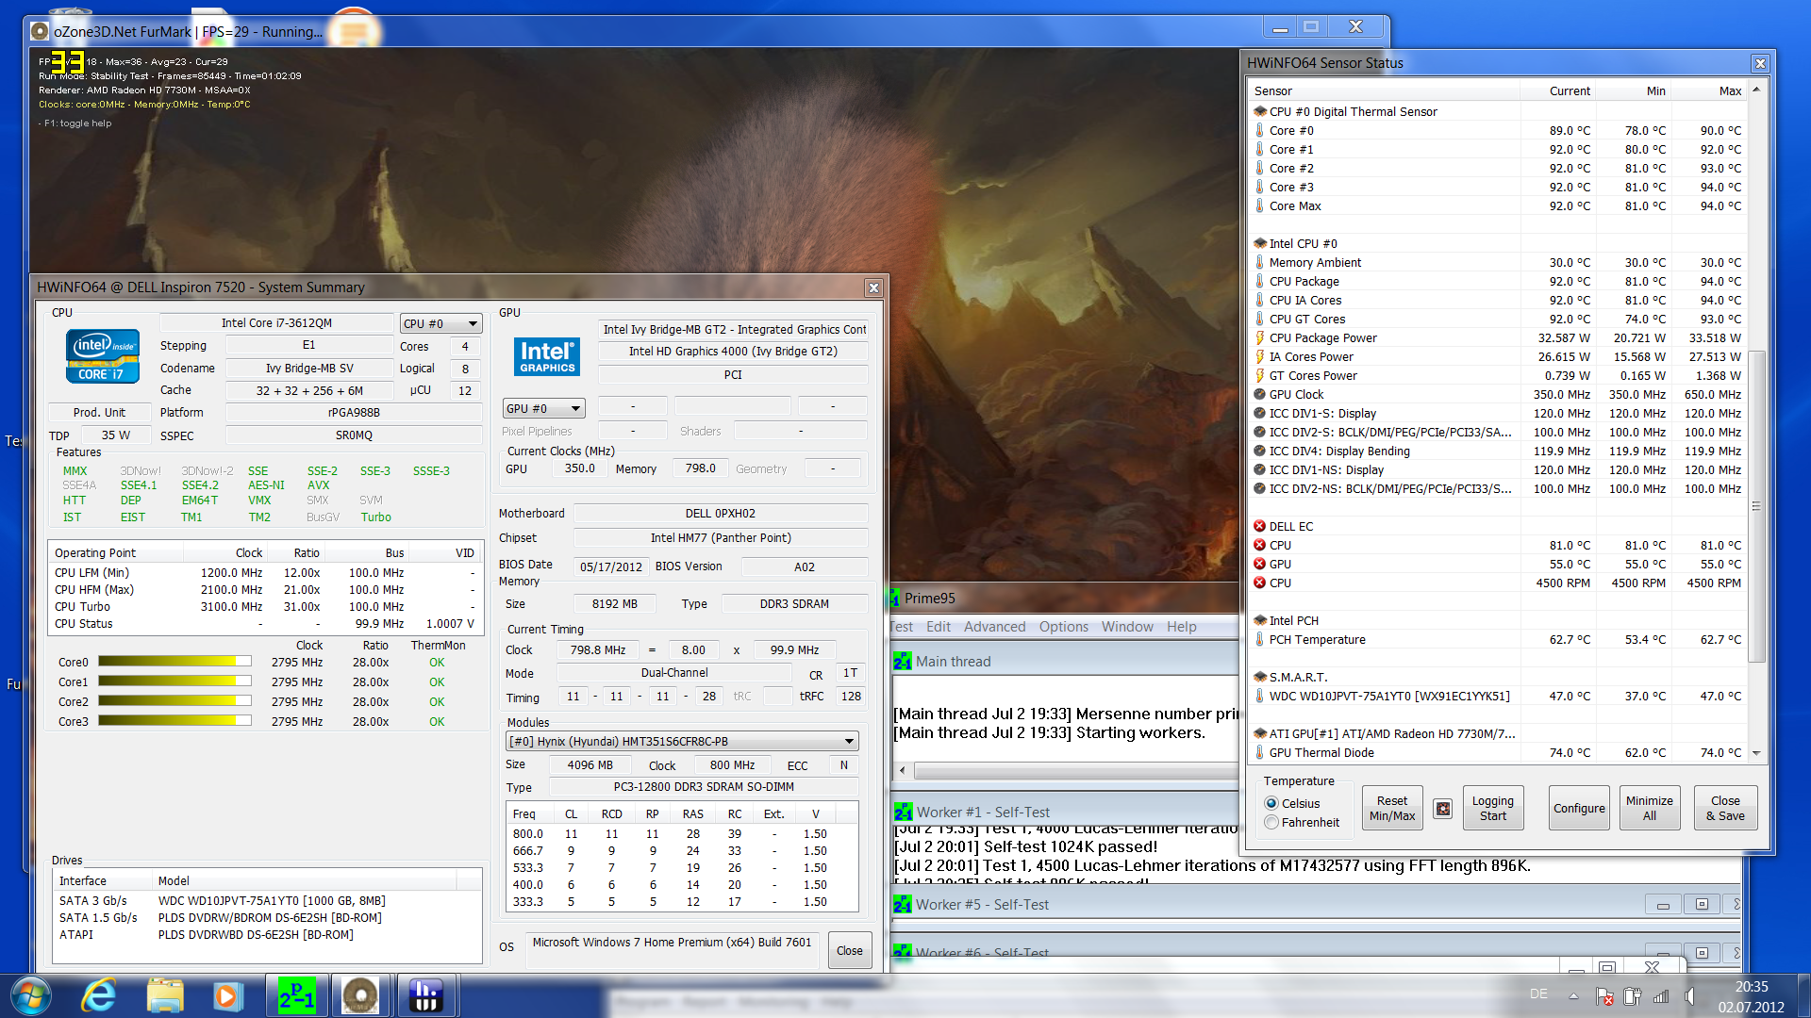The image size is (1811, 1018).
Task: Open the volume speaker tray icon
Action: pos(1690,995)
